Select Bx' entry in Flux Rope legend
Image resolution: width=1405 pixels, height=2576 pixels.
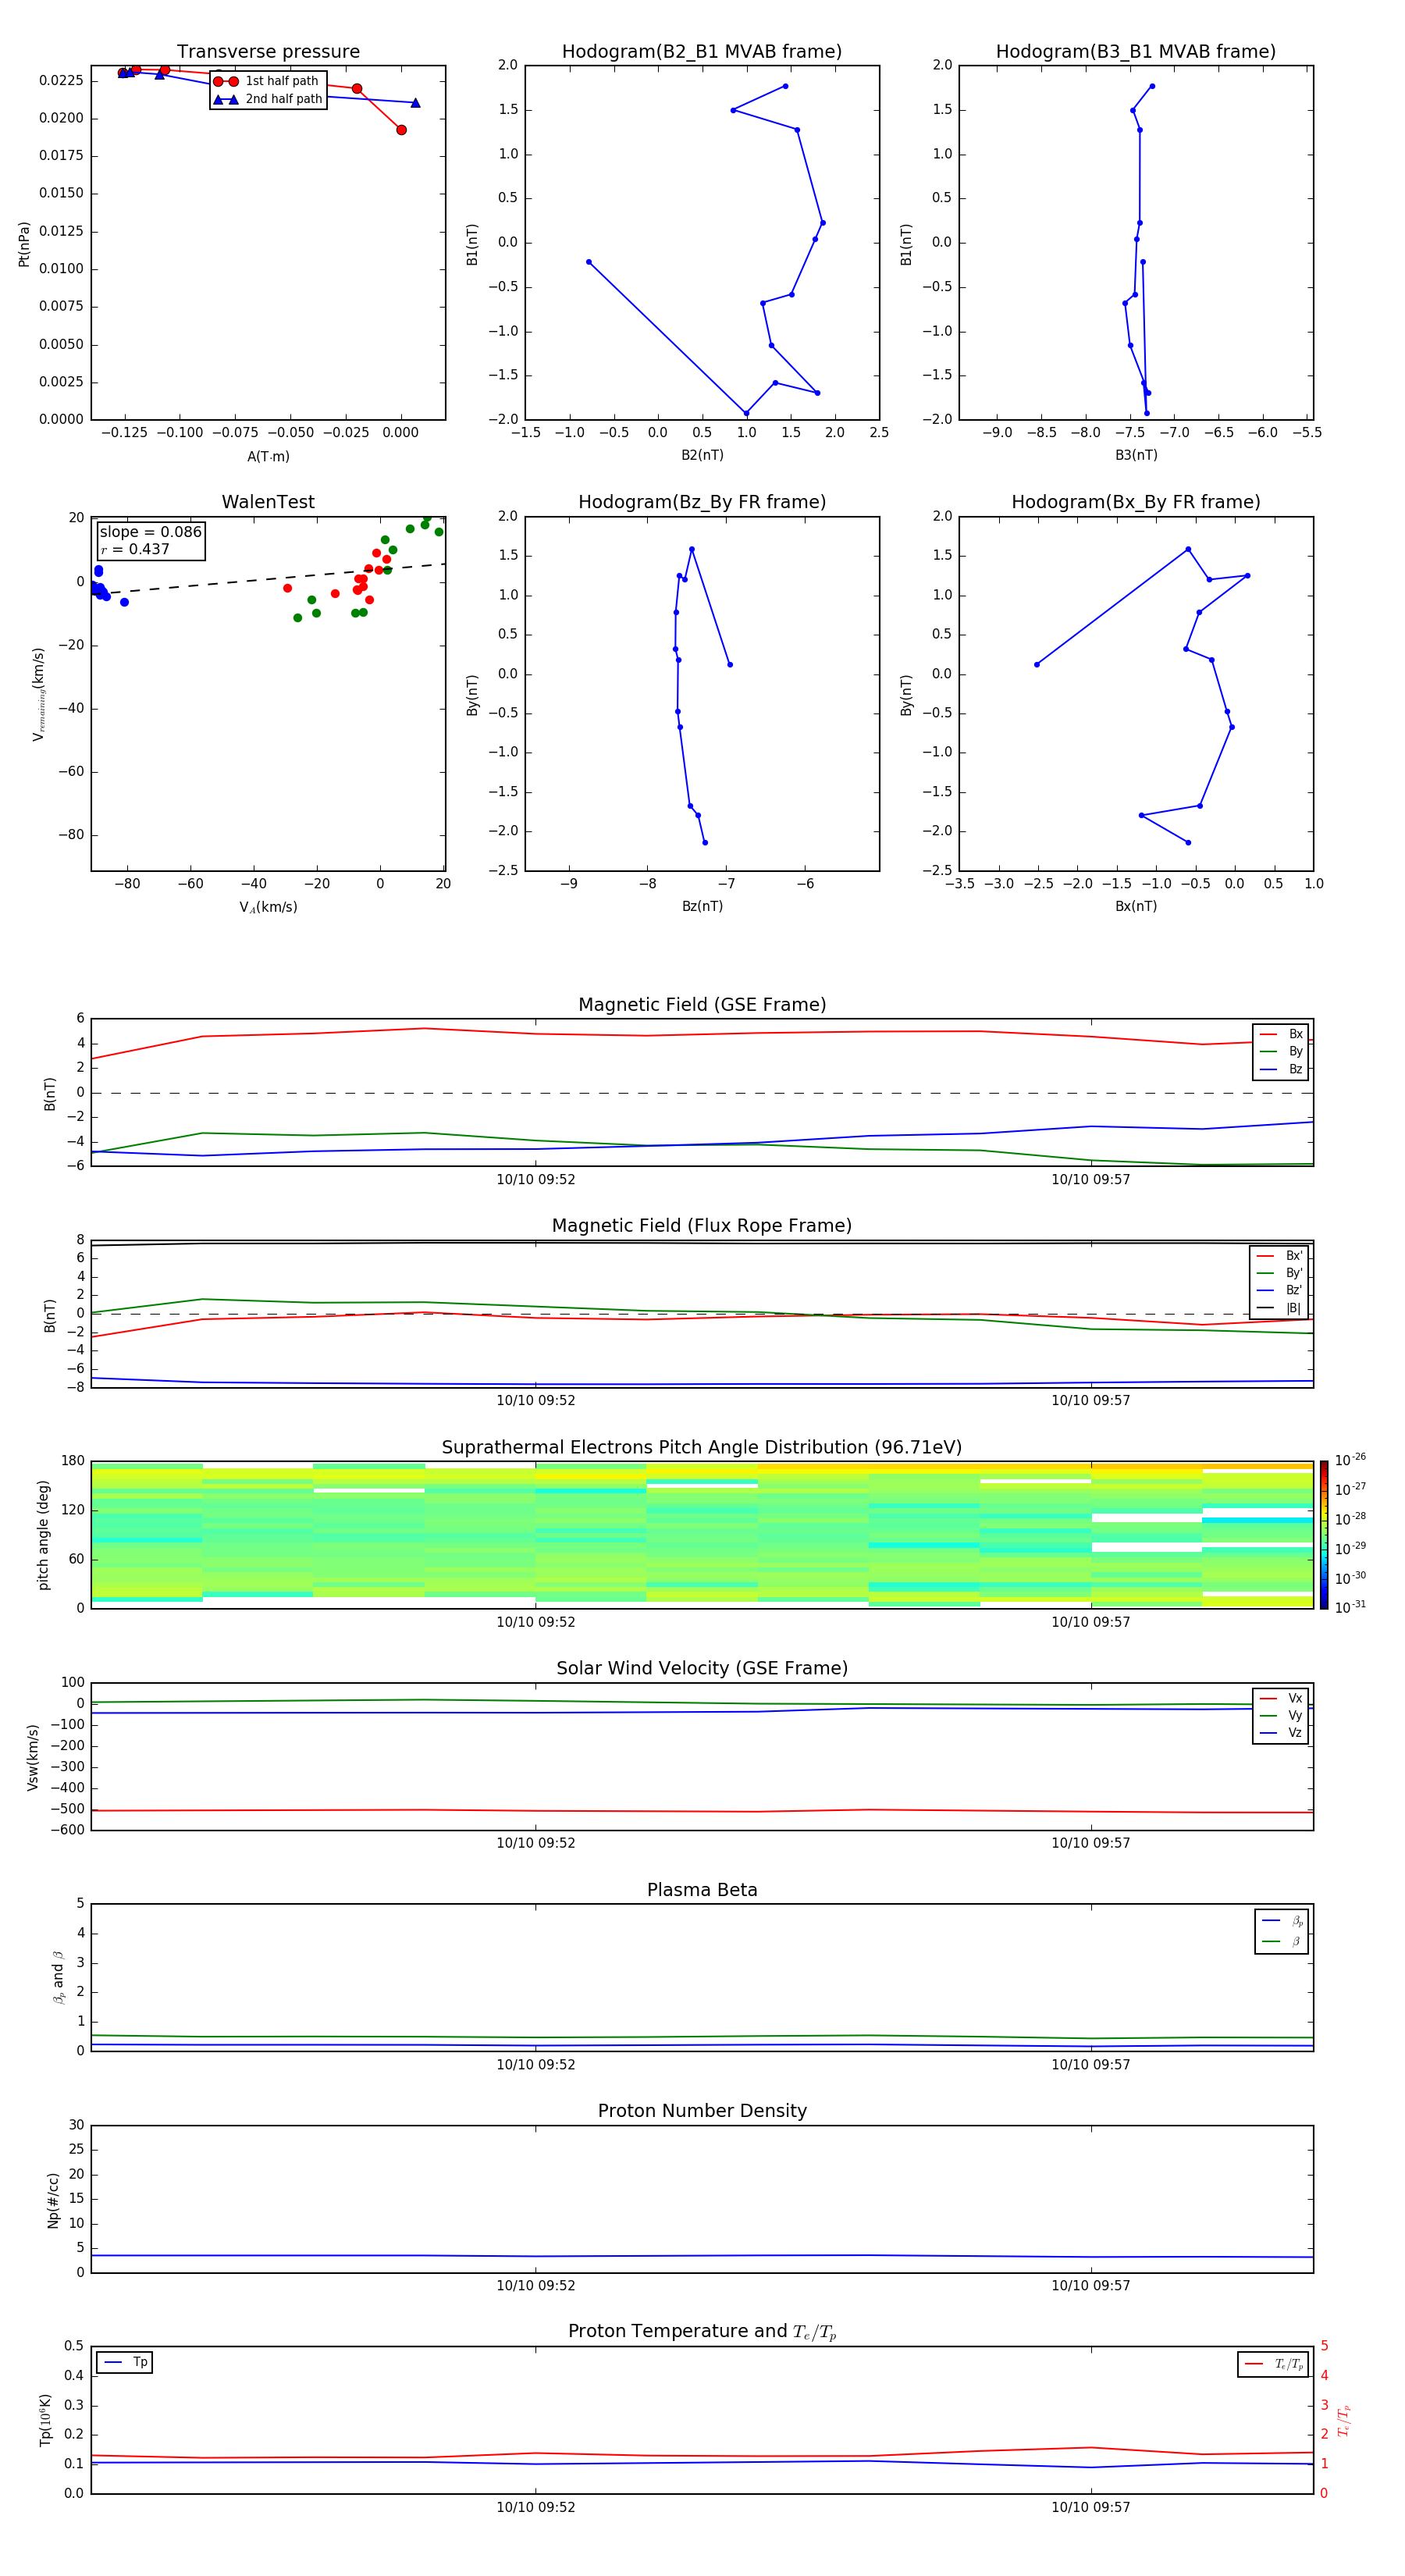tap(1280, 1256)
